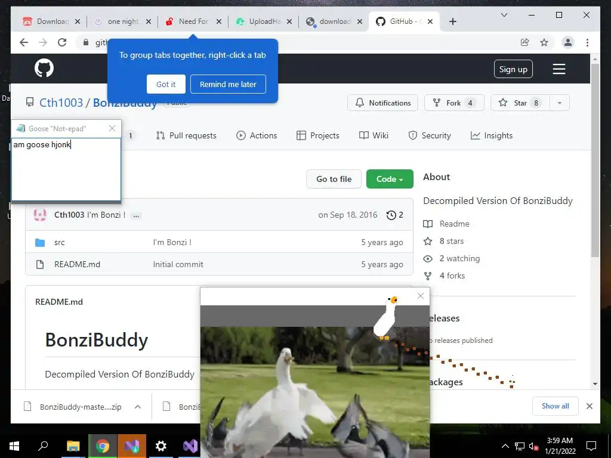Screen dimensions: 611x458
Task: Dismiss the downloads bar
Action: click(x=589, y=406)
